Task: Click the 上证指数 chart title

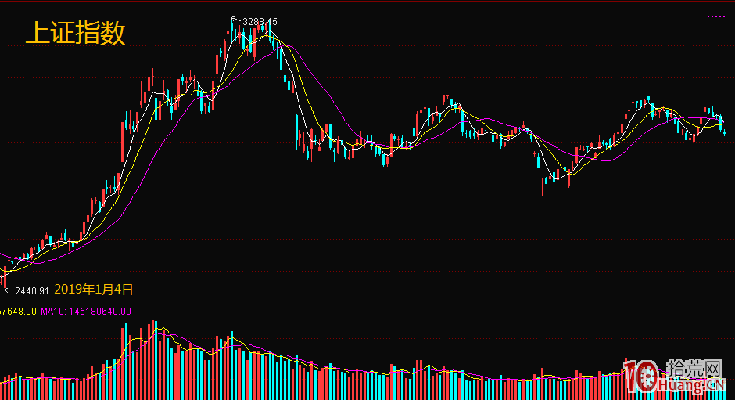Action: click(75, 33)
